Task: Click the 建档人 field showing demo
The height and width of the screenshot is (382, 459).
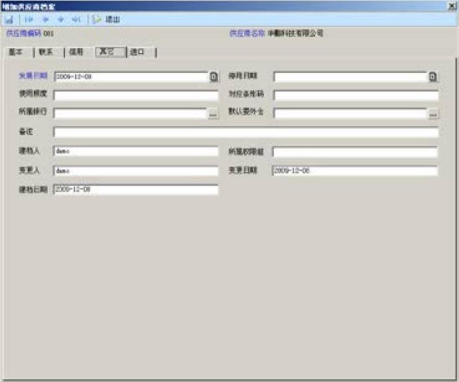Action: click(136, 151)
